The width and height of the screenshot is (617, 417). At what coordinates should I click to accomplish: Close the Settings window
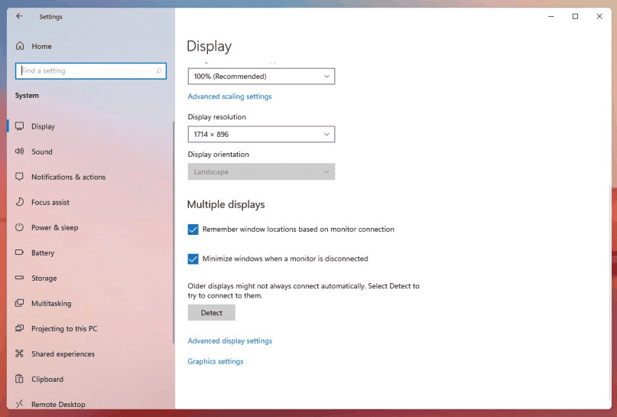coord(599,17)
